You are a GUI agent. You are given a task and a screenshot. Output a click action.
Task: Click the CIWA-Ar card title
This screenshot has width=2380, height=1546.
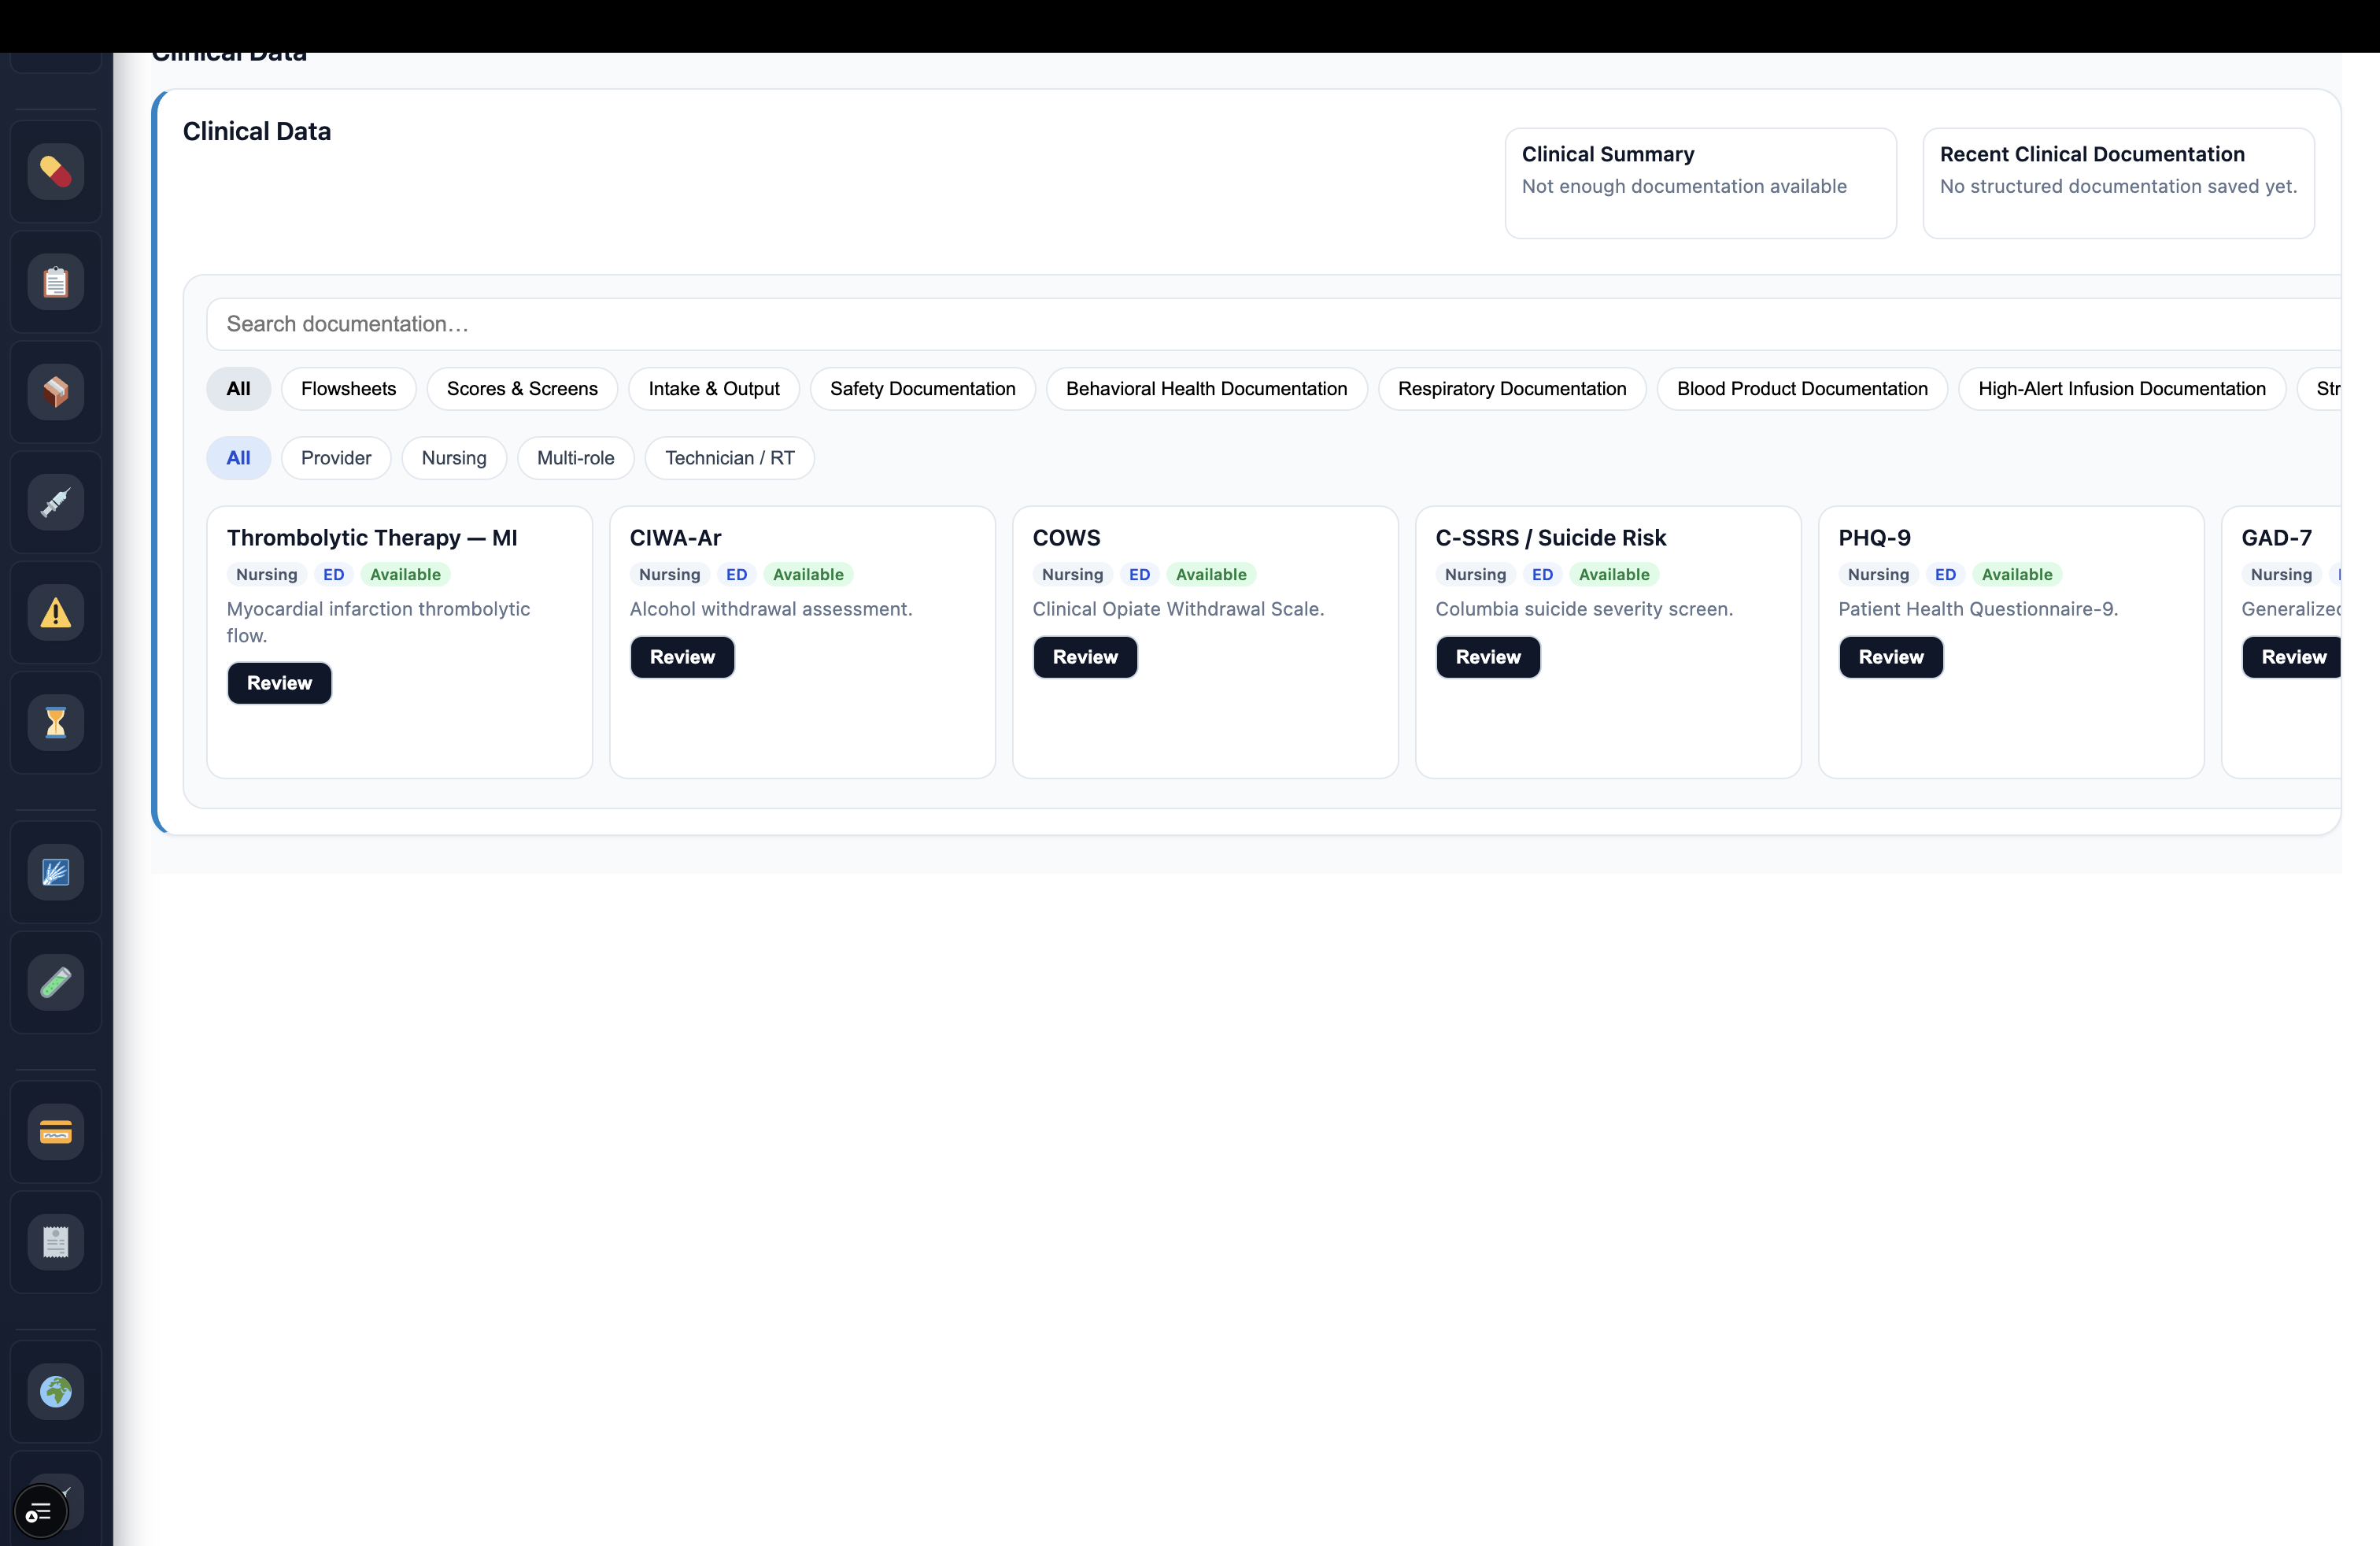[675, 538]
